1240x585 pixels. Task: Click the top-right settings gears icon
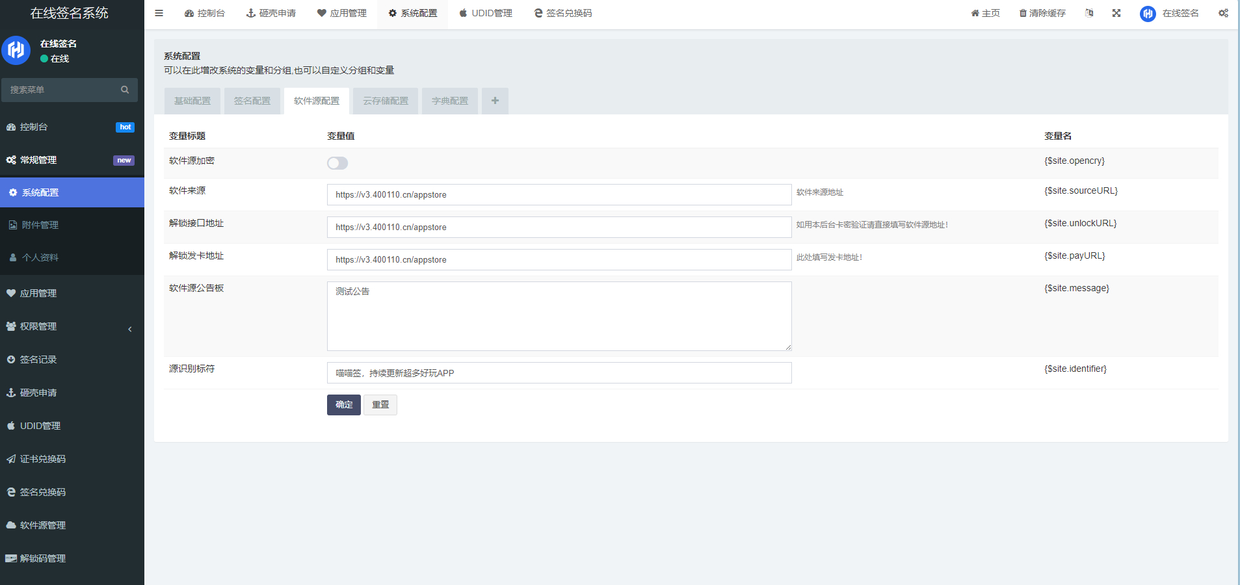coord(1223,13)
